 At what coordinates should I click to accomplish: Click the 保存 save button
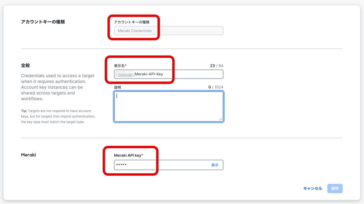tap(335, 188)
